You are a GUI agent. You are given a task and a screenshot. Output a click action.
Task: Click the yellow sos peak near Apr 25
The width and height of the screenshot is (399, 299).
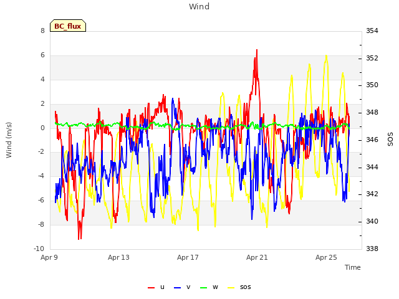[x=326, y=56]
